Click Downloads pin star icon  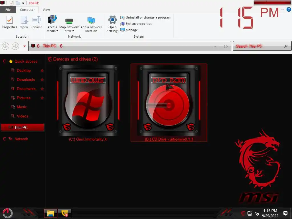pos(42,80)
